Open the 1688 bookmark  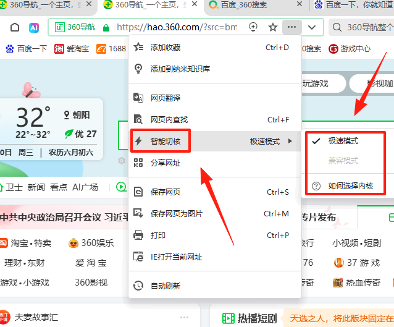111,48
